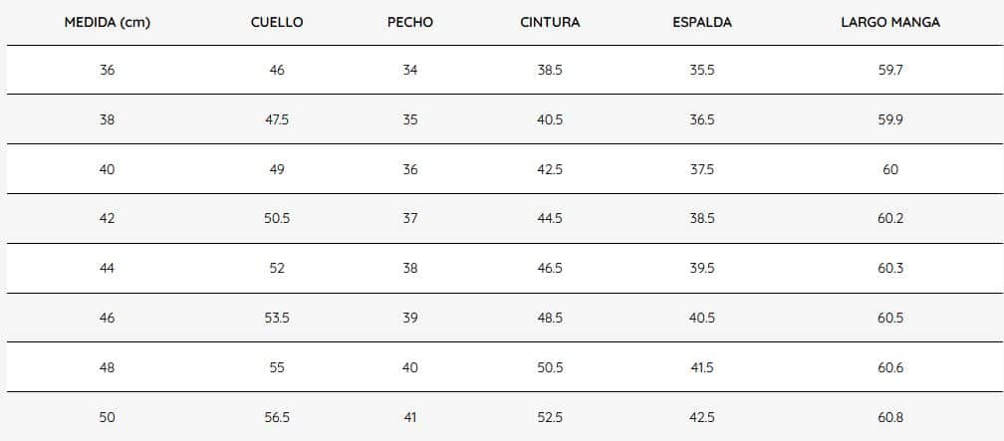Screen dimensions: 1004x441
Task: Click the 39.5 espalda value
Action: click(x=702, y=269)
